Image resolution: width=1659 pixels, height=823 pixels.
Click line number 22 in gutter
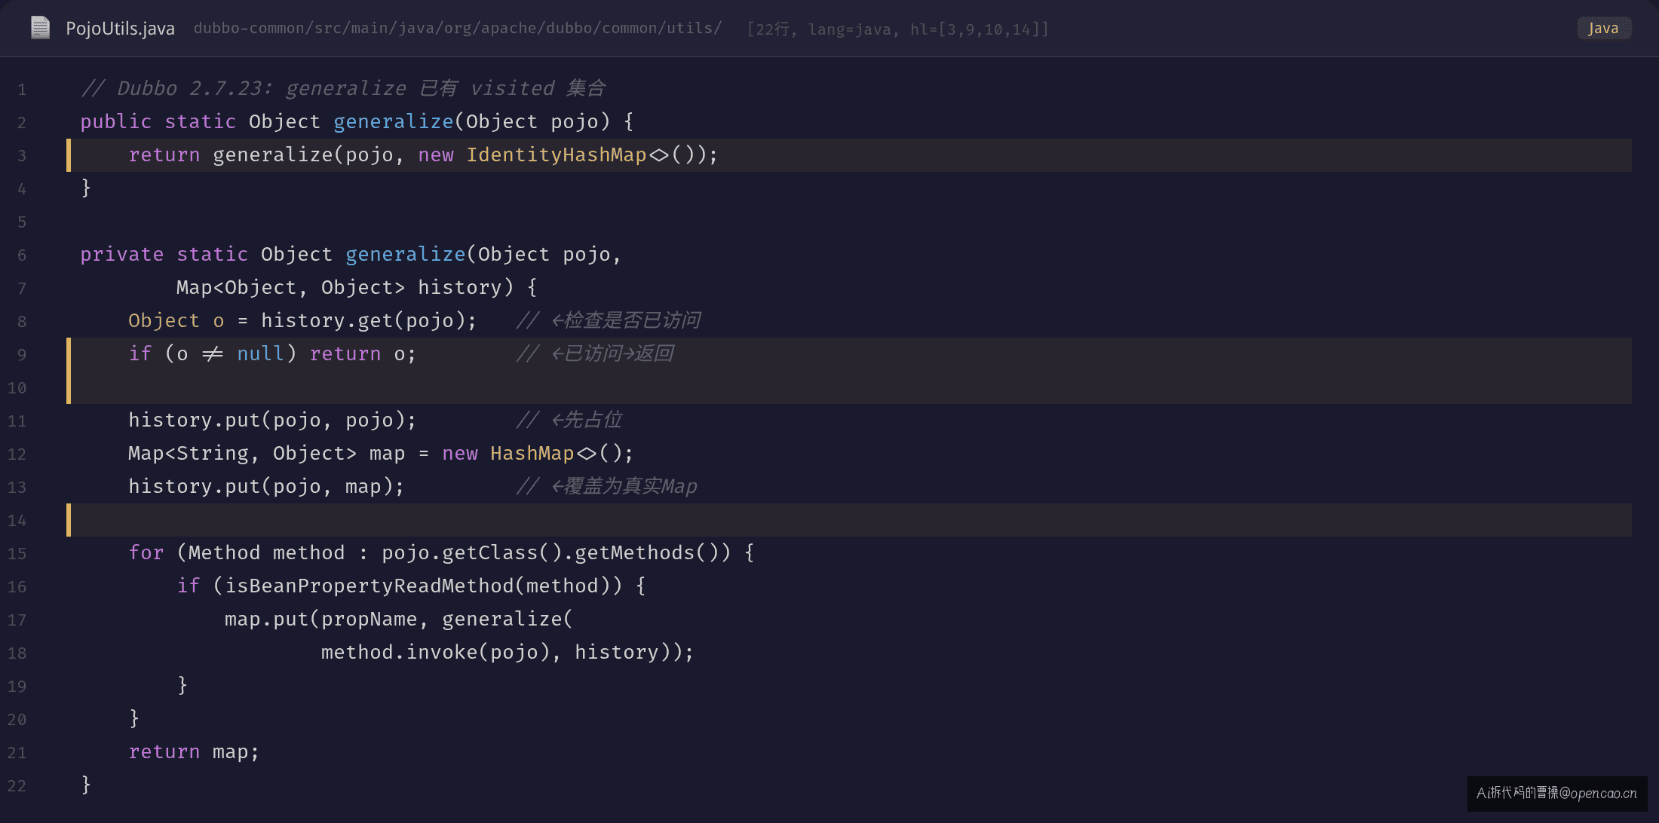pos(17,786)
